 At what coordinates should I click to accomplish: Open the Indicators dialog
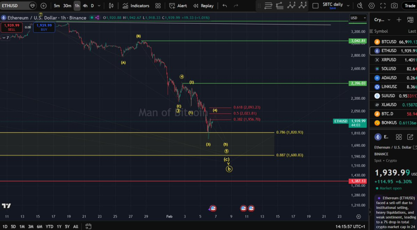coord(136,6)
